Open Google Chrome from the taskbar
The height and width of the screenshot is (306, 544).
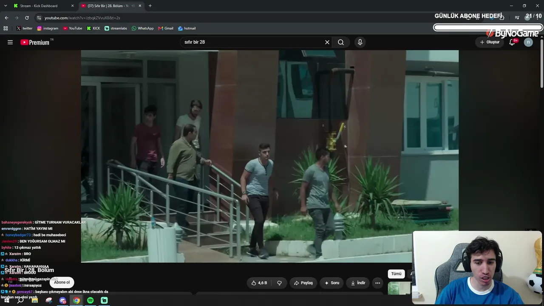click(76, 300)
